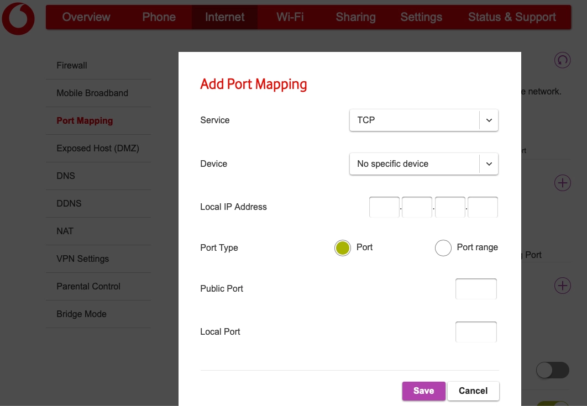Click the headset support icon top right
The height and width of the screenshot is (406, 587).
coord(562,60)
